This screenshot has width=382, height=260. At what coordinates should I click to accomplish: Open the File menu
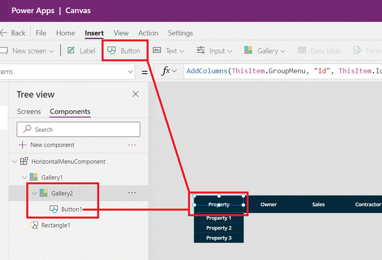(41, 33)
